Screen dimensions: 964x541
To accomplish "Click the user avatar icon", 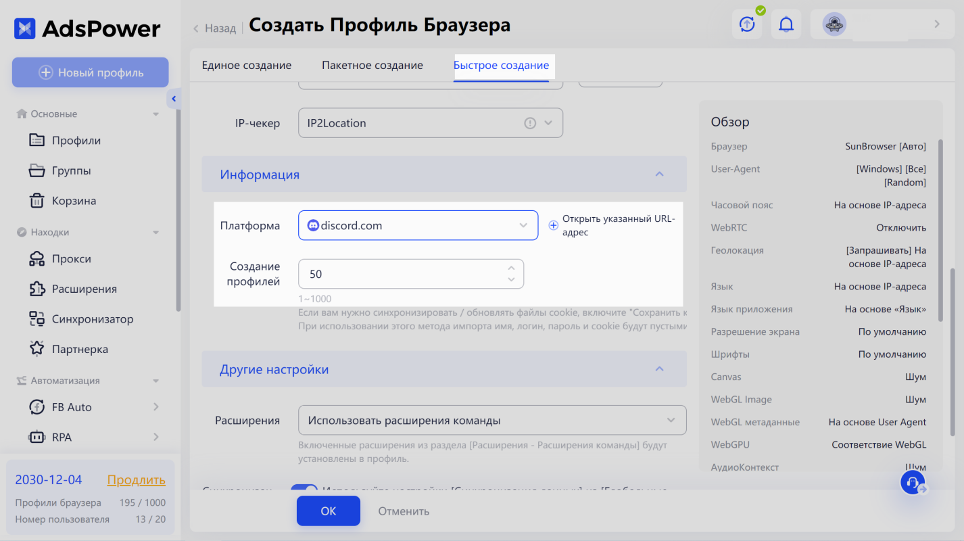I will 834,24.
